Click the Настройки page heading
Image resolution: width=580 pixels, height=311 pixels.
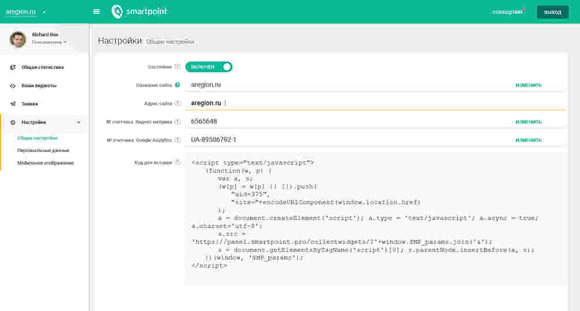(x=120, y=41)
